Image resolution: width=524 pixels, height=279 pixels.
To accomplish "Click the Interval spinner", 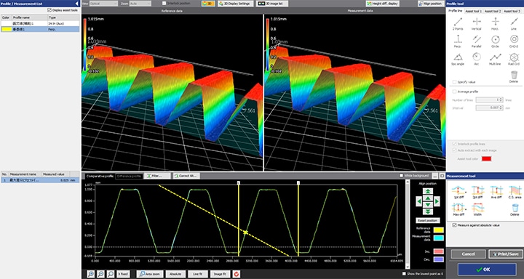I will pyautogui.click(x=501, y=108).
